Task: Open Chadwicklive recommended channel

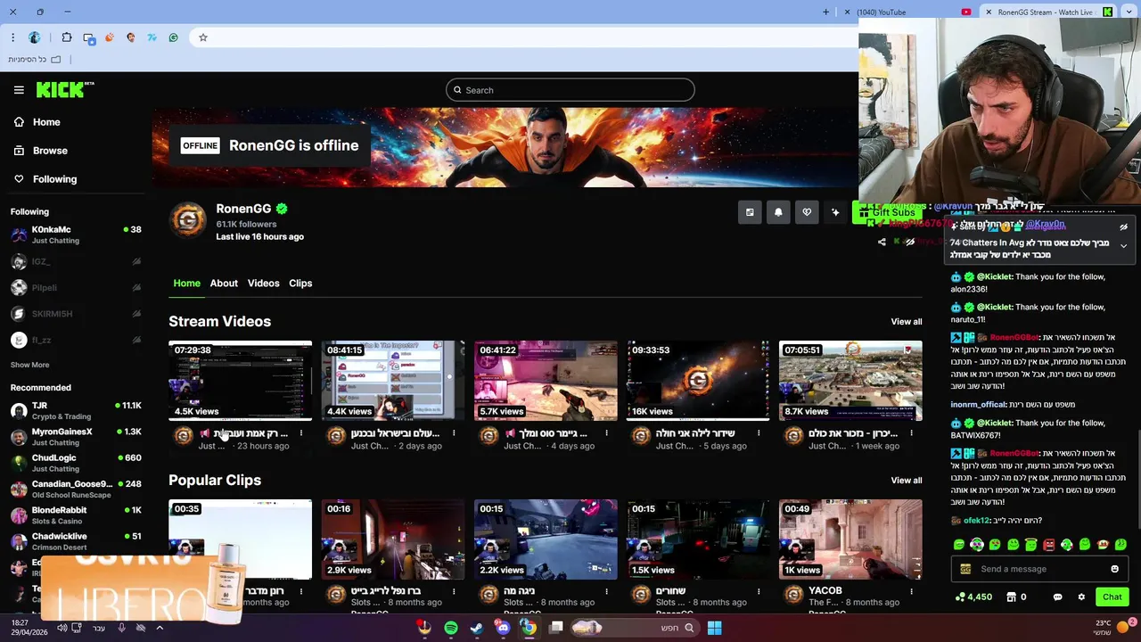Action: pos(76,541)
